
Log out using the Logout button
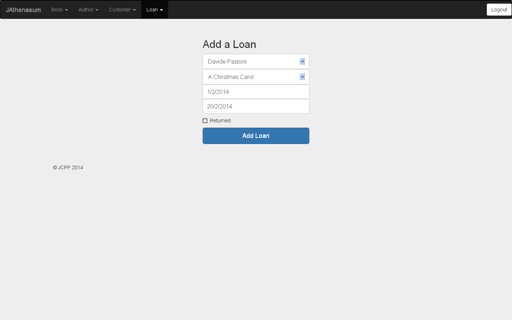[x=499, y=10]
